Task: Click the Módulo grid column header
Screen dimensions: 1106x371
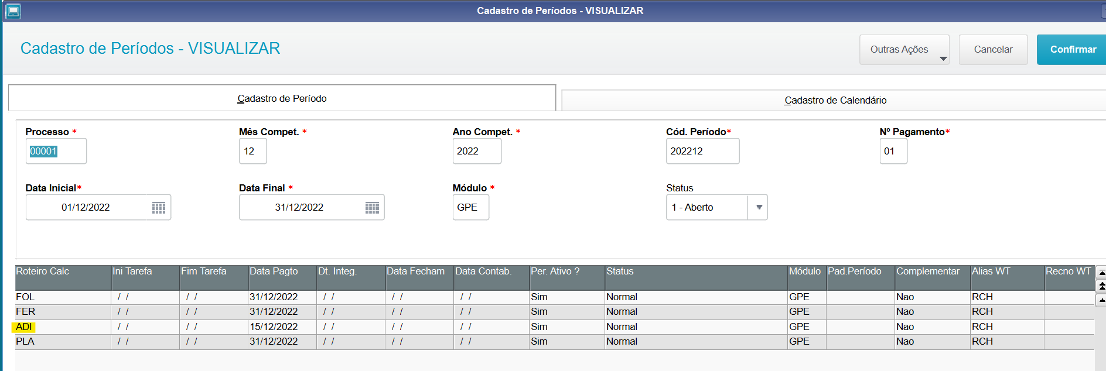Action: [807, 277]
